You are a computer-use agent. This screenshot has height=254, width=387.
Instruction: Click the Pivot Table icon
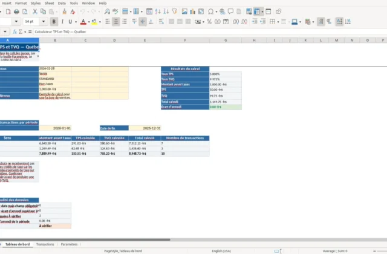tap(201, 11)
